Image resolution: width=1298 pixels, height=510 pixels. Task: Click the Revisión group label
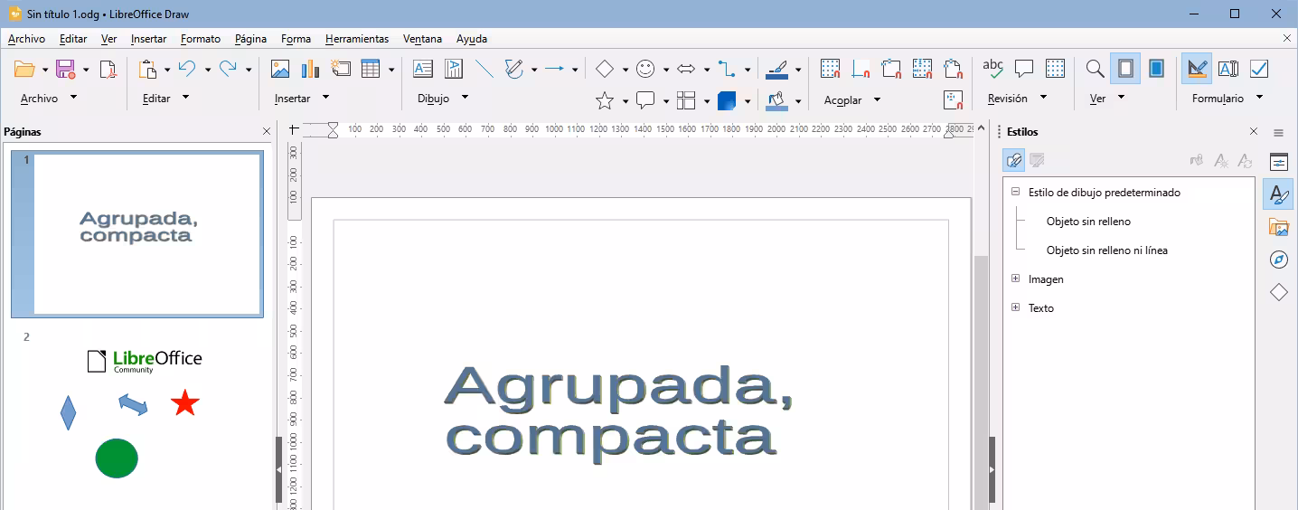1007,98
